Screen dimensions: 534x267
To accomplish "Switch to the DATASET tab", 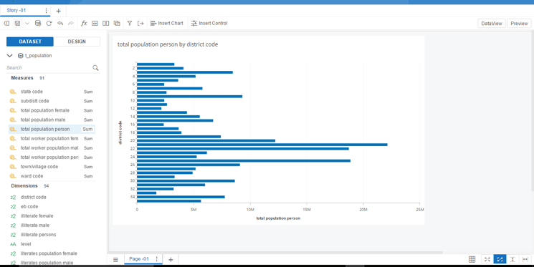I will click(x=30, y=42).
